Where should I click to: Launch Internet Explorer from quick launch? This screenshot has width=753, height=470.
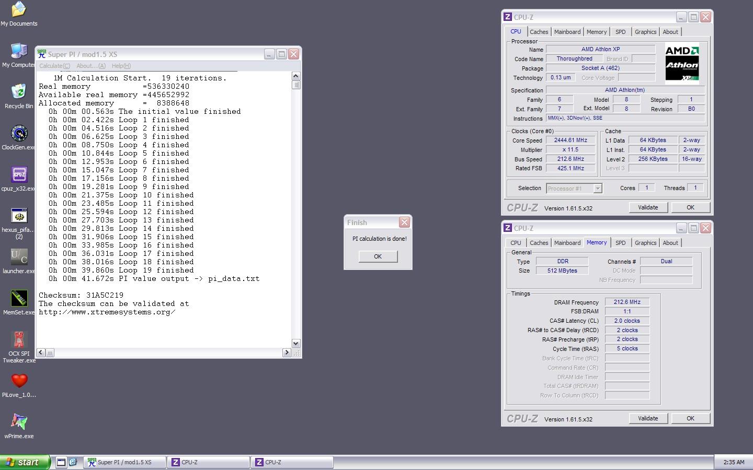(73, 462)
